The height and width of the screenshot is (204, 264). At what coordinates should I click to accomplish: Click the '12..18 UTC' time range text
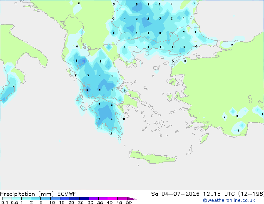pos(219,194)
